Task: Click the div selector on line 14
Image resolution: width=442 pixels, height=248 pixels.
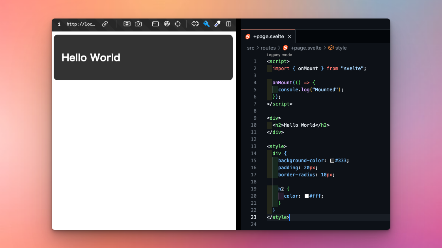Action: [277, 154]
